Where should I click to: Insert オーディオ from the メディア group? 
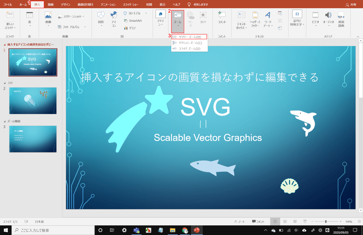328,20
